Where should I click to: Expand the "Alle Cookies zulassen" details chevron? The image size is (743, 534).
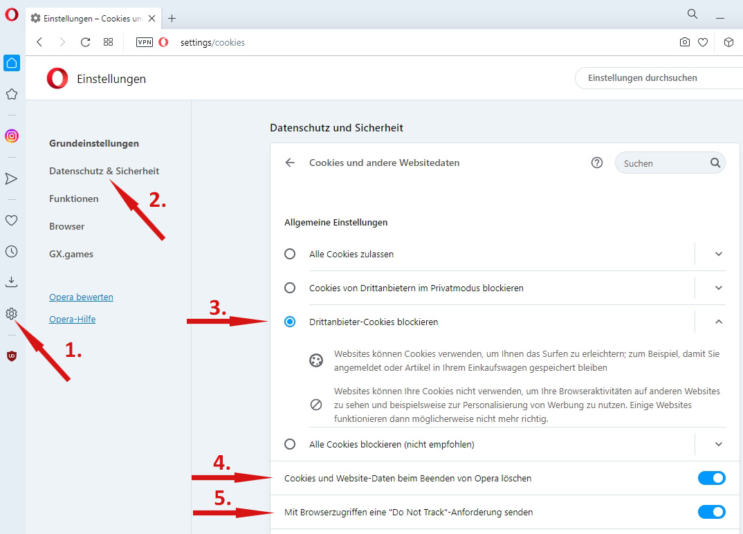(x=719, y=254)
